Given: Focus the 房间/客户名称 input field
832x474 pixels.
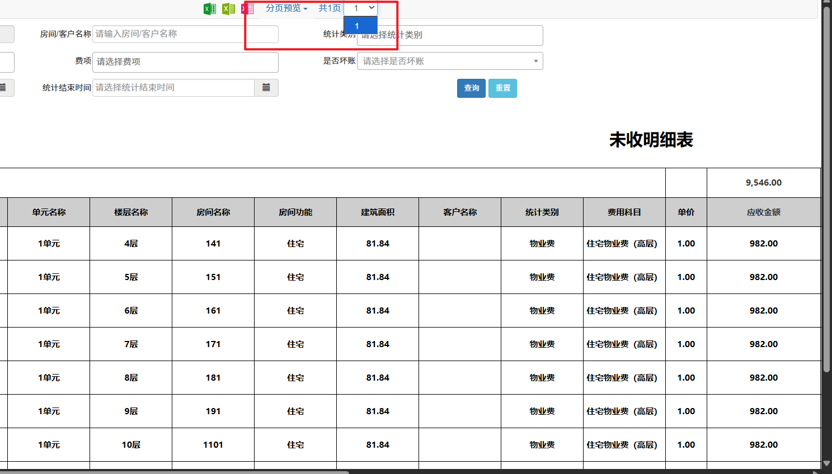Looking at the screenshot, I should pyautogui.click(x=185, y=34).
